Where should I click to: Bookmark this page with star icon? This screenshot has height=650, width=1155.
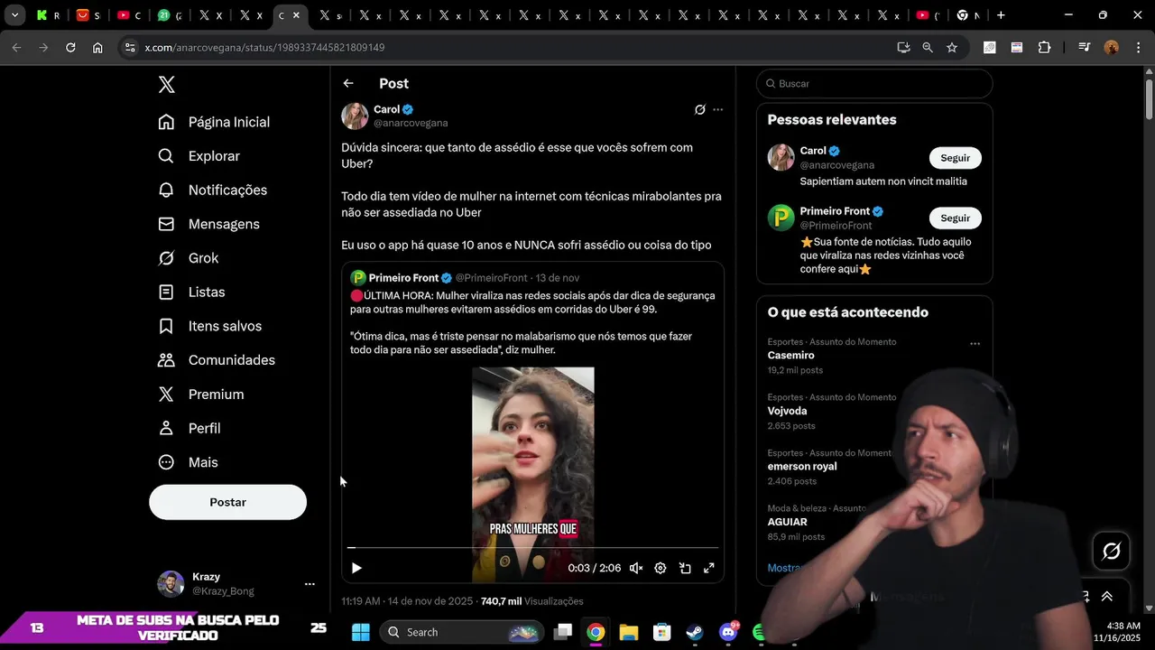952,48
